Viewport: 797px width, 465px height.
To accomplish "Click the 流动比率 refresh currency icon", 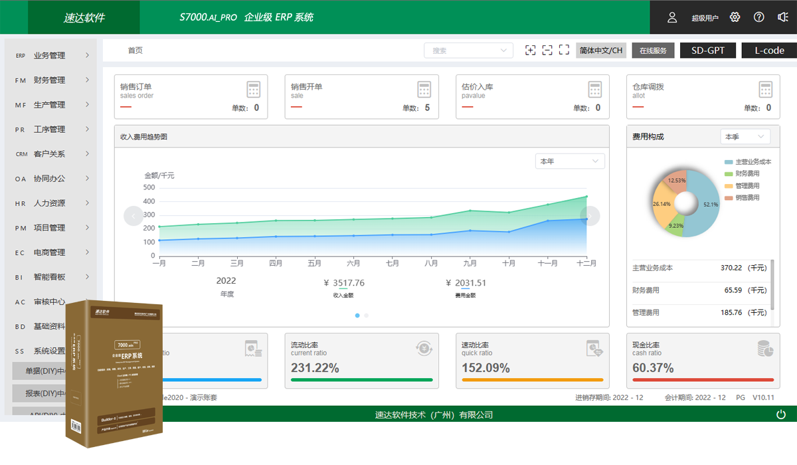I will pos(424,348).
